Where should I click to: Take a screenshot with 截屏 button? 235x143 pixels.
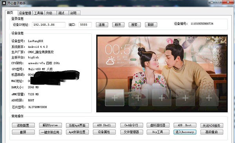[23, 132]
